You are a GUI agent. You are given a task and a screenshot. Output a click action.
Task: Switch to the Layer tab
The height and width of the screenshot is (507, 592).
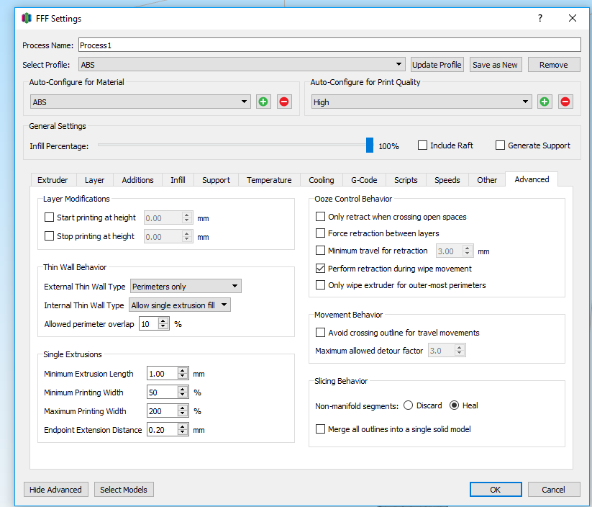click(x=94, y=180)
